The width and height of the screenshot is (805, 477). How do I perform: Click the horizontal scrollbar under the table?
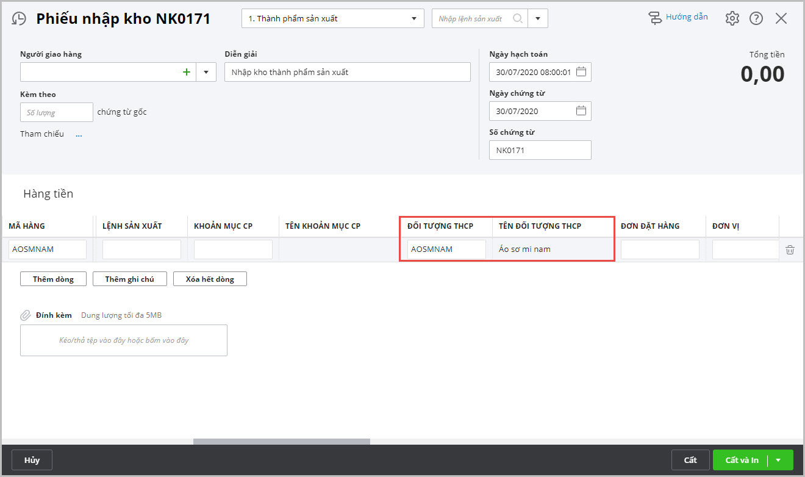[x=281, y=442]
